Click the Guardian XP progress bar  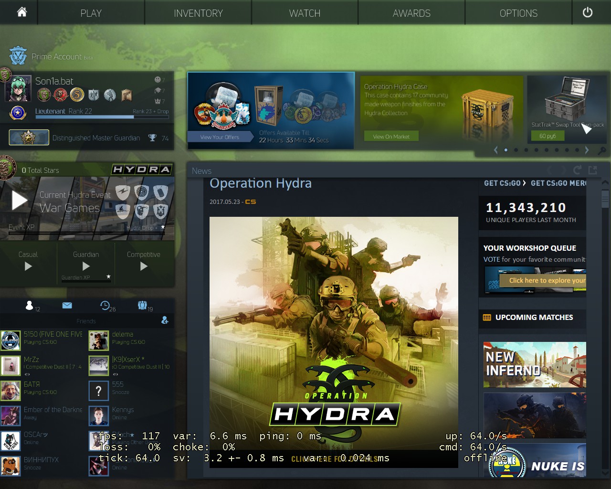pyautogui.click(x=86, y=281)
